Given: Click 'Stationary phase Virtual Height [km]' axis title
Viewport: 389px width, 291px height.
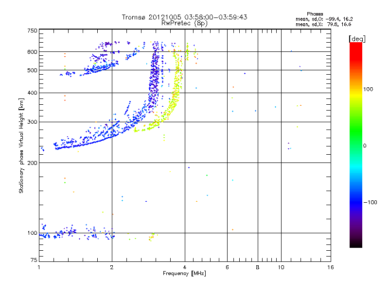Looking at the screenshot, I should click(21, 145).
